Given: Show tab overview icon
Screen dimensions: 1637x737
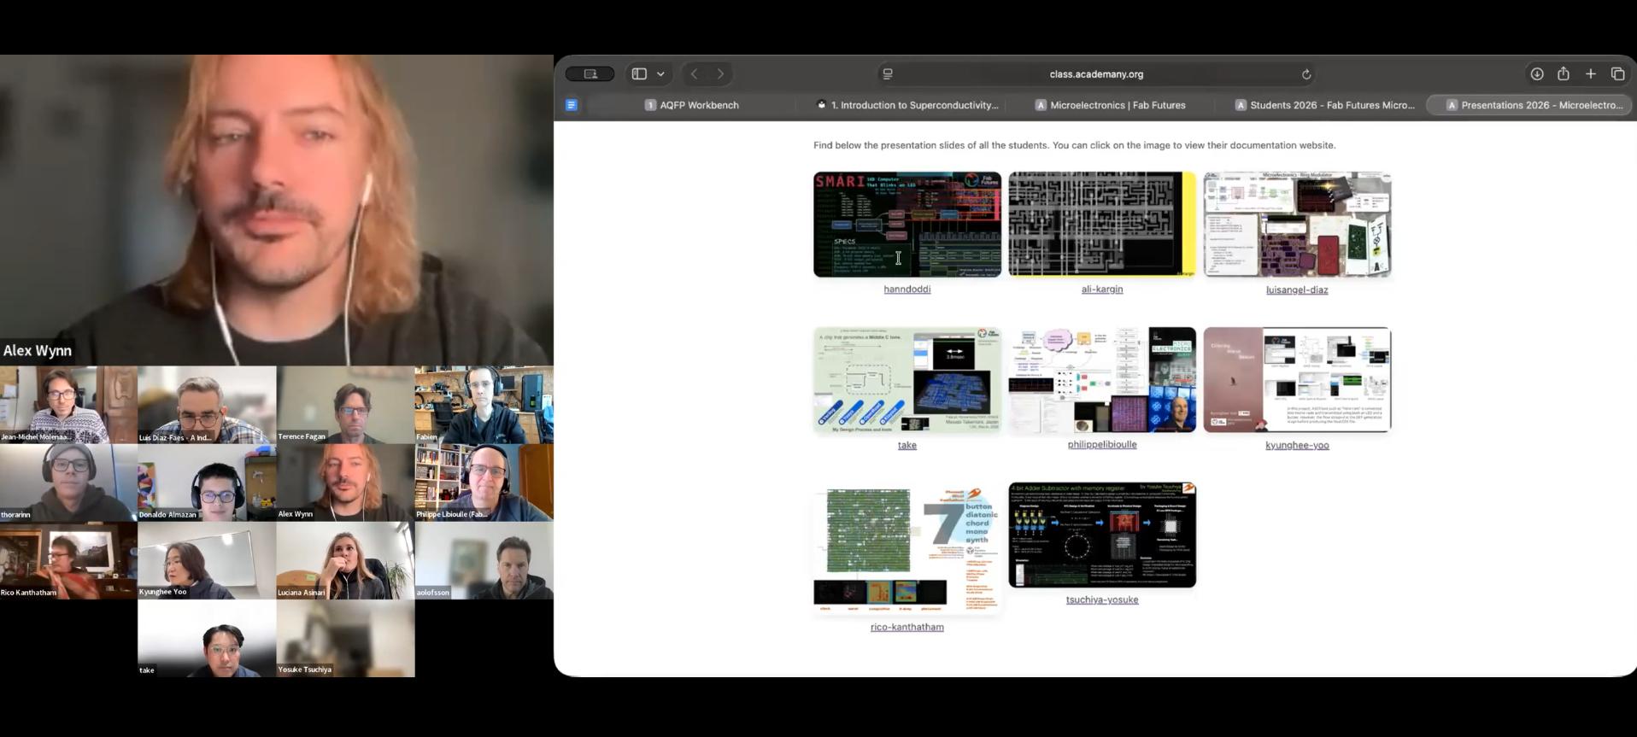Looking at the screenshot, I should [x=1617, y=74].
